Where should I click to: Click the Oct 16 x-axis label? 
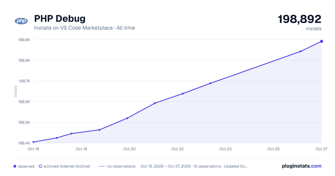tap(33, 149)
